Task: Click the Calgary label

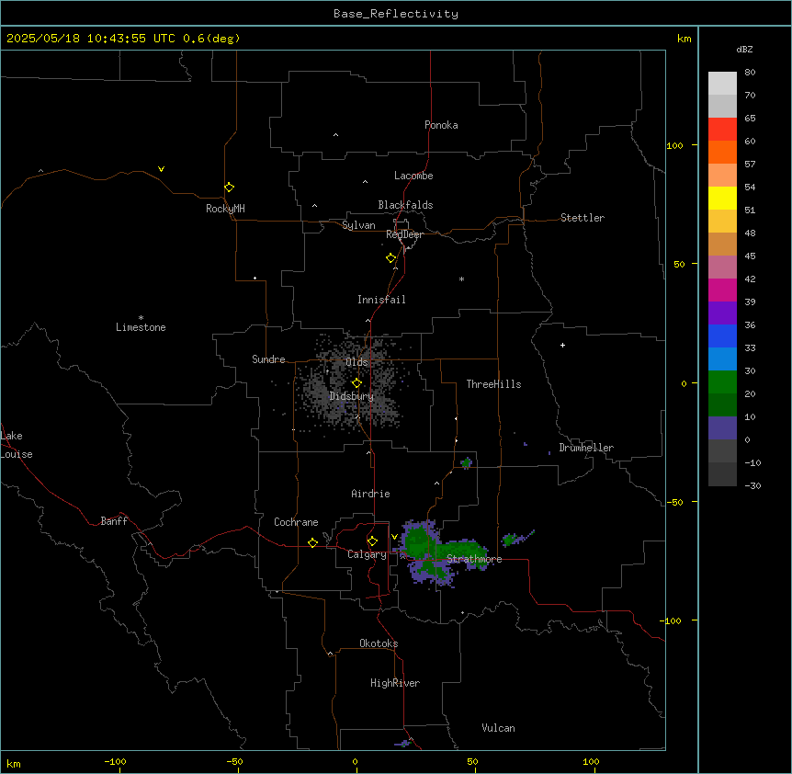Action: click(367, 554)
